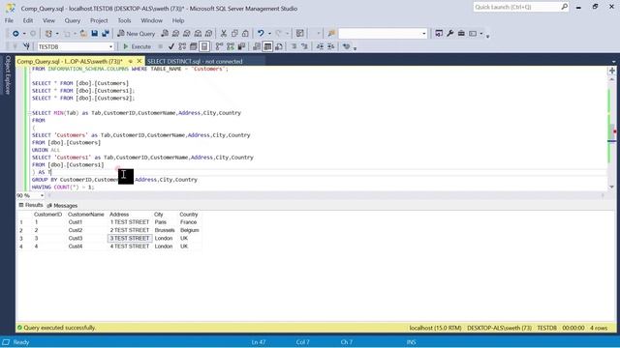Click the editor scroll down arrow
The width and height of the screenshot is (620, 348).
[611, 187]
